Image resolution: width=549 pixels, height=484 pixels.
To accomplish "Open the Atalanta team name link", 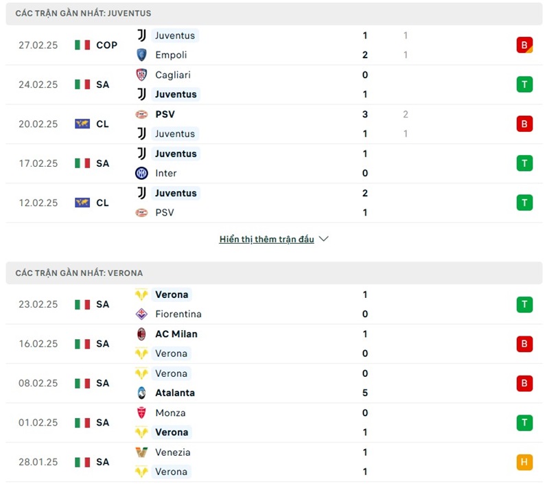I will point(175,393).
